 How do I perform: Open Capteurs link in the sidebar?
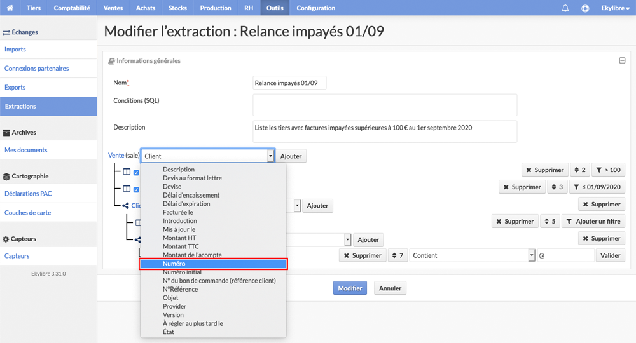17,256
